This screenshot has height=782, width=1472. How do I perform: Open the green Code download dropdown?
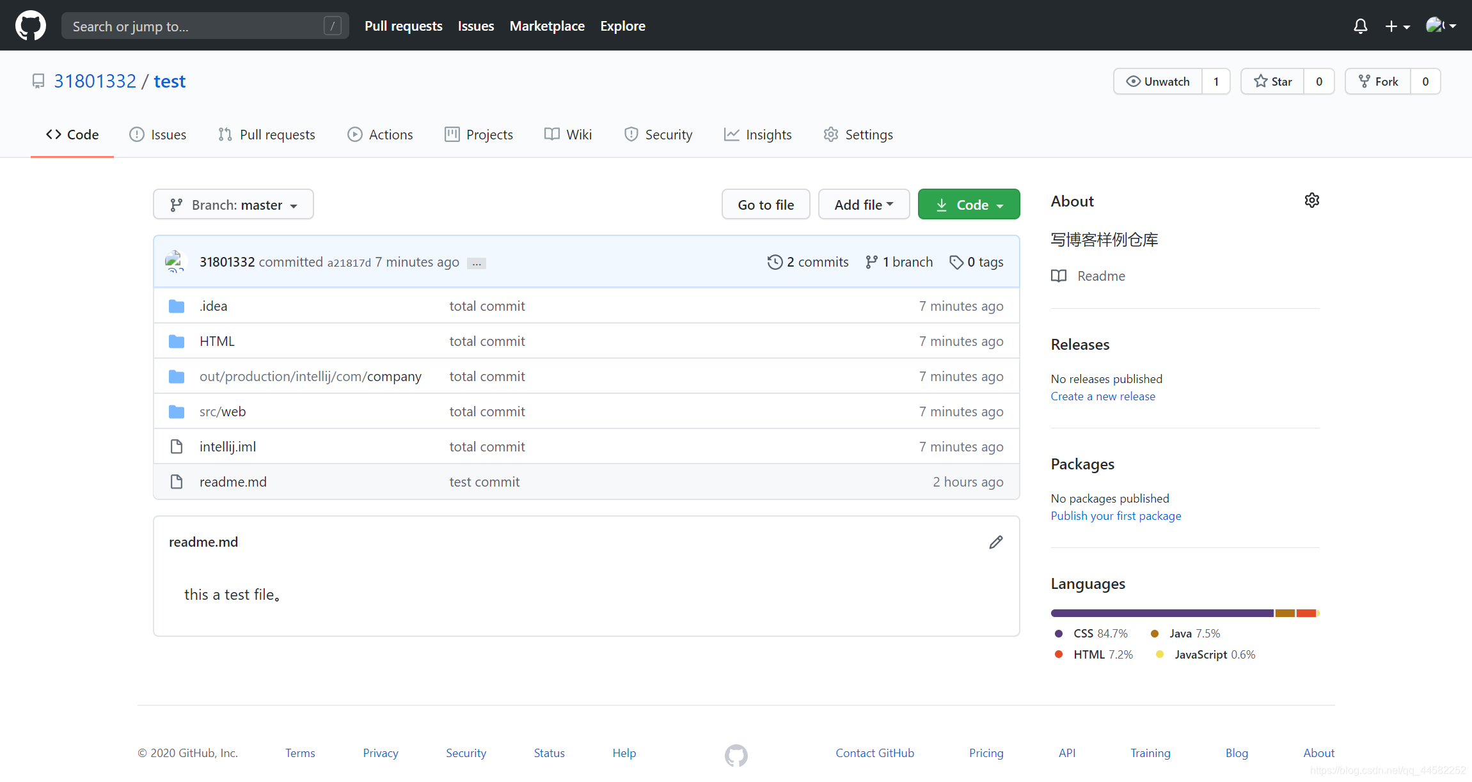pos(969,205)
